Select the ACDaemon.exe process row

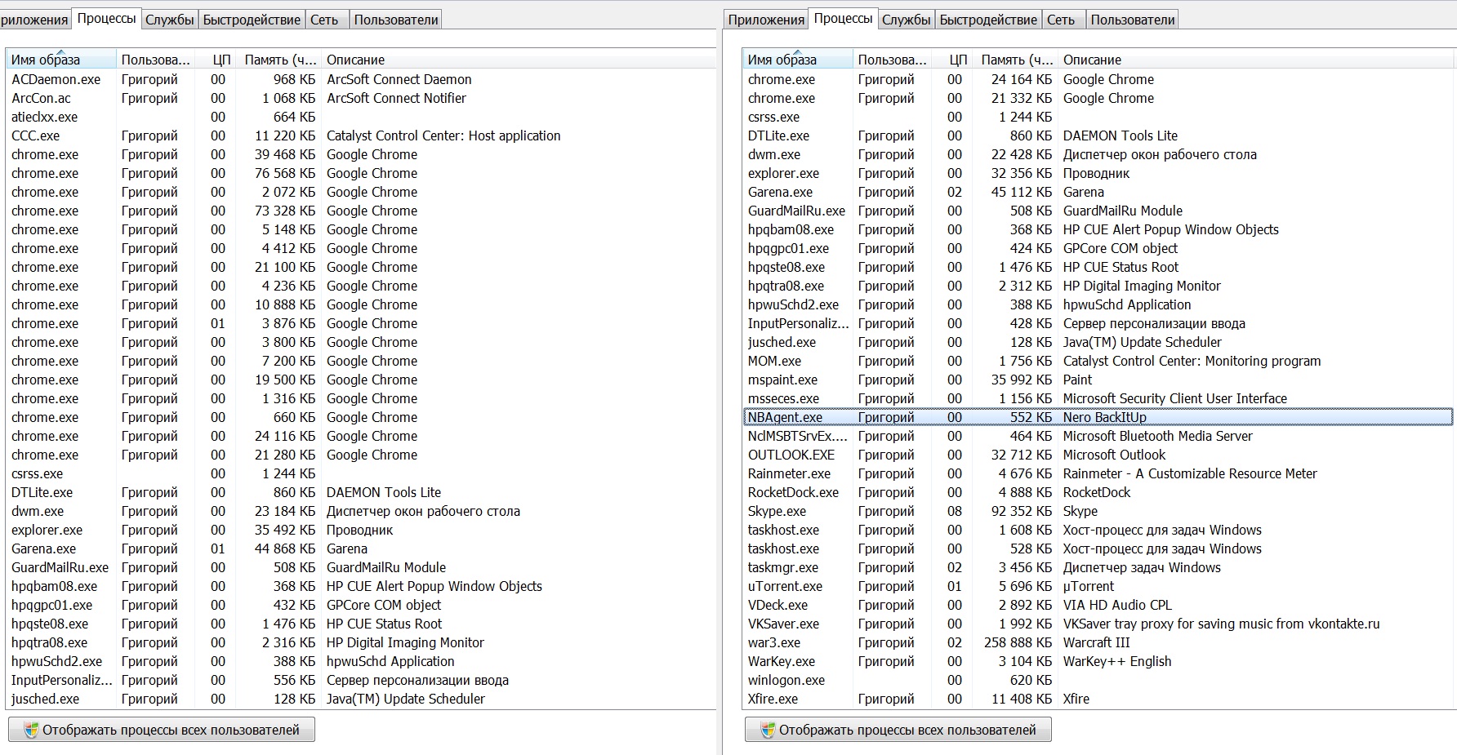(56, 79)
